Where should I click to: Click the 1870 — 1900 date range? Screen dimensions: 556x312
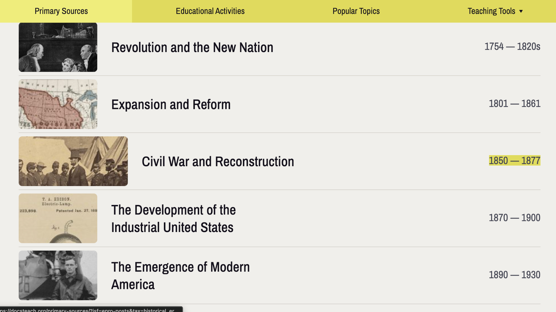point(515,218)
